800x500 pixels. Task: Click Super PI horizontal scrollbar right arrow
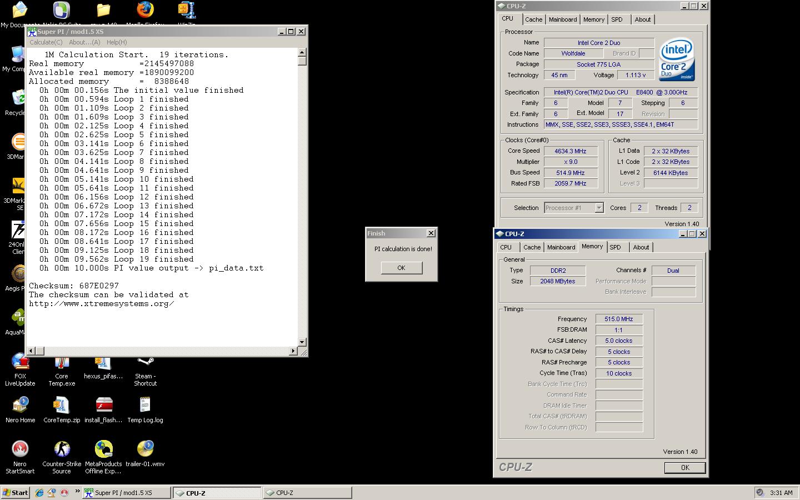pyautogui.click(x=293, y=351)
